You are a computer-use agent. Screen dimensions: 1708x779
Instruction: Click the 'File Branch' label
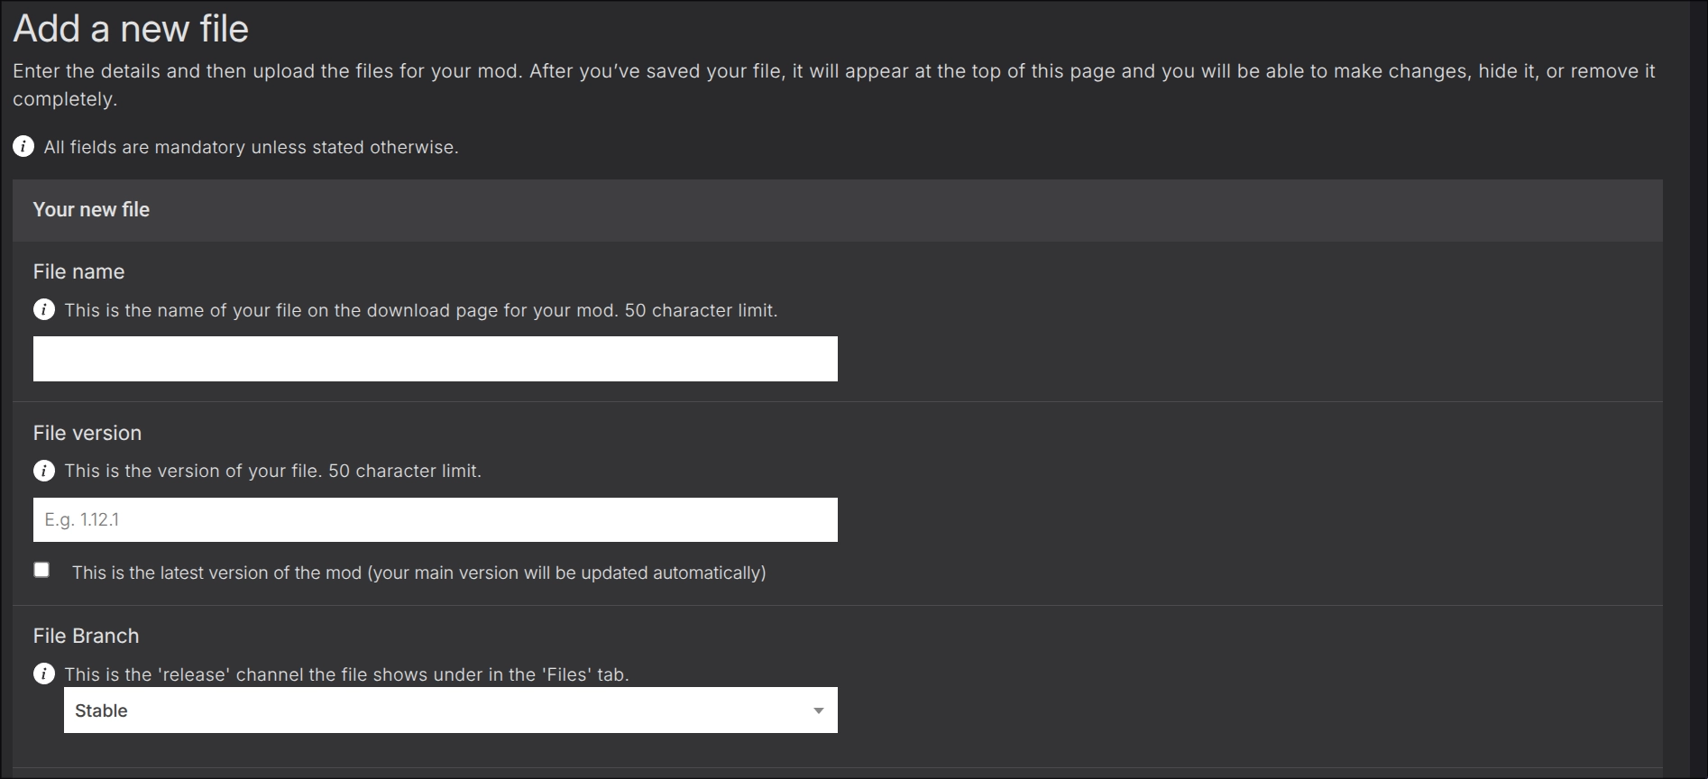click(86, 637)
